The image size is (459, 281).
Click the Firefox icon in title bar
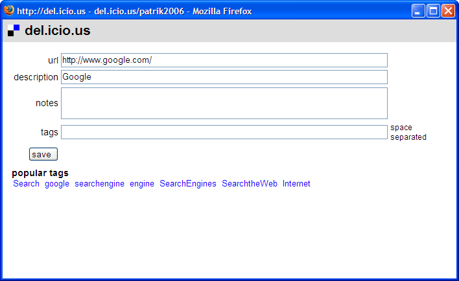coord(9,10)
